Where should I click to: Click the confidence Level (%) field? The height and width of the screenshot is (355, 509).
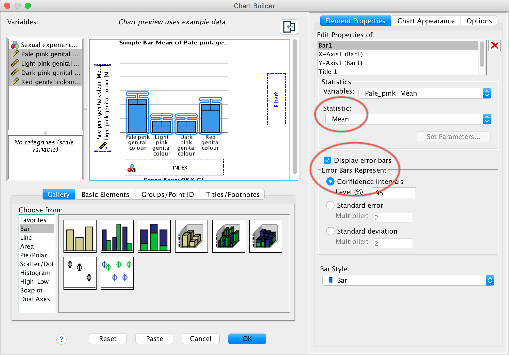point(394,193)
